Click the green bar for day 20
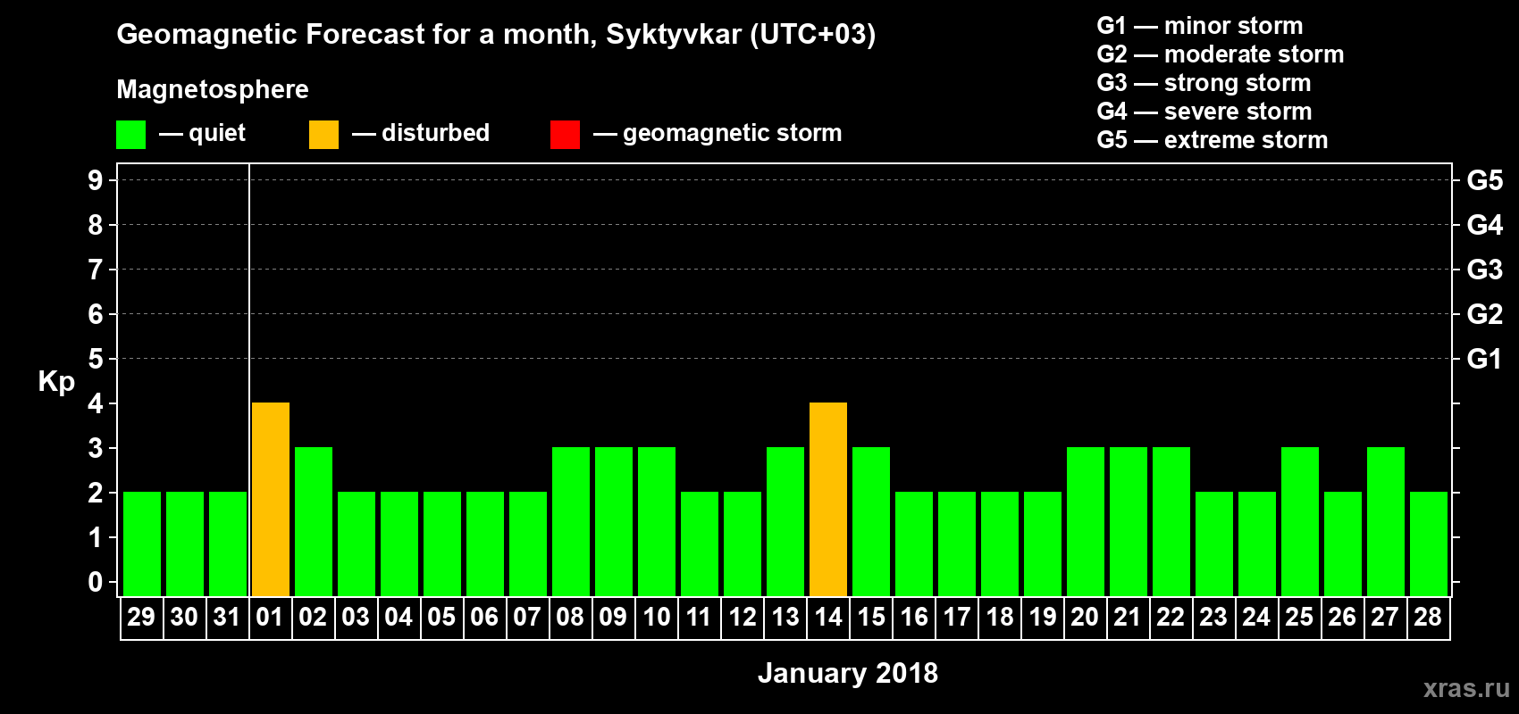This screenshot has width=1519, height=714. (1086, 521)
